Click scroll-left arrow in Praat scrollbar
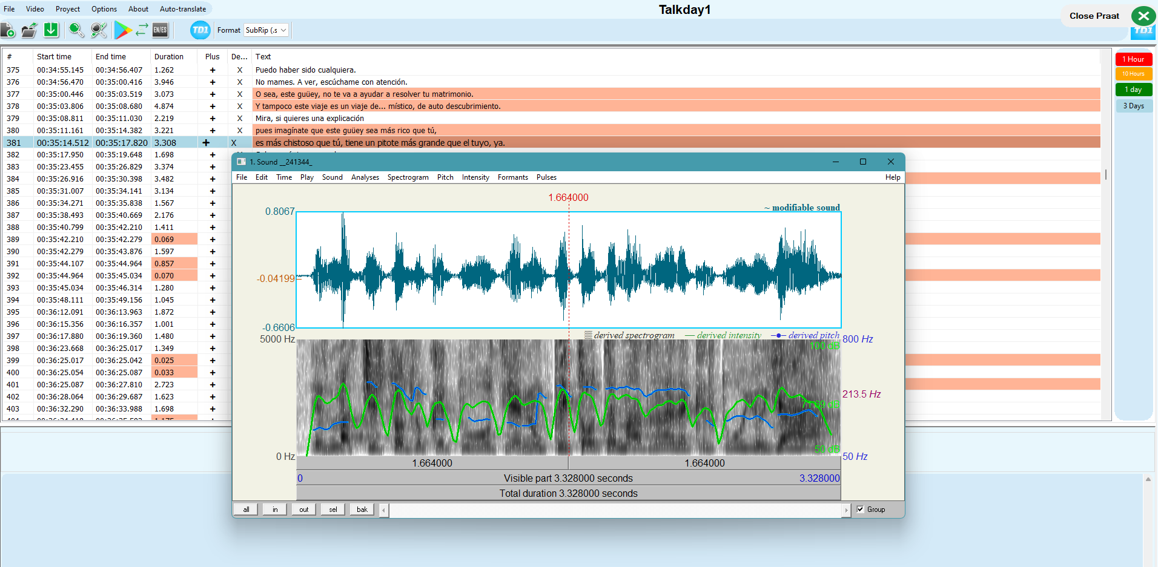The width and height of the screenshot is (1158, 567). click(x=384, y=510)
